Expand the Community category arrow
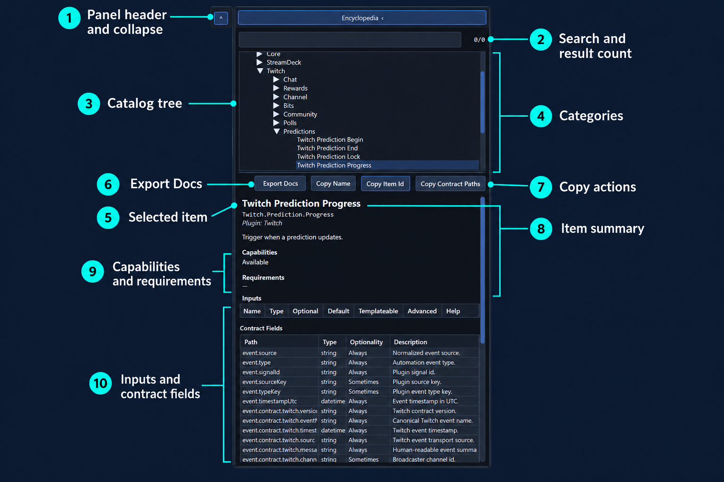Image resolution: width=724 pixels, height=482 pixels. [276, 114]
